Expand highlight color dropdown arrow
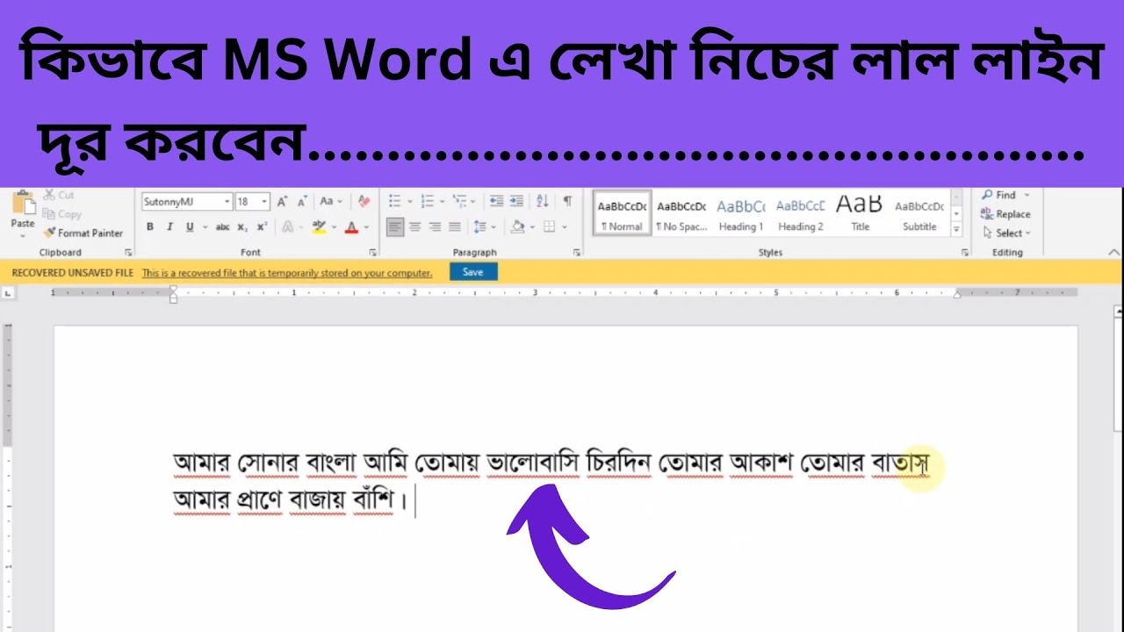This screenshot has width=1124, height=632. 334,226
